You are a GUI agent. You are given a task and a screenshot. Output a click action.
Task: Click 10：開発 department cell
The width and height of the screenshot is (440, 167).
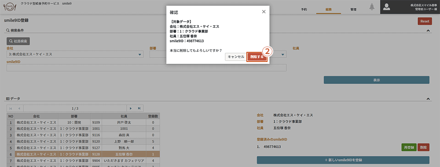[74, 123]
